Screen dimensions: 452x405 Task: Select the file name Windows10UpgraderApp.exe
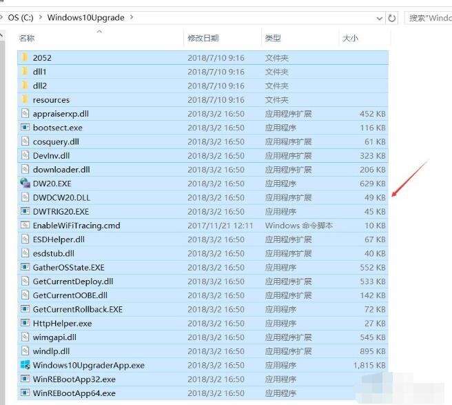coord(89,365)
